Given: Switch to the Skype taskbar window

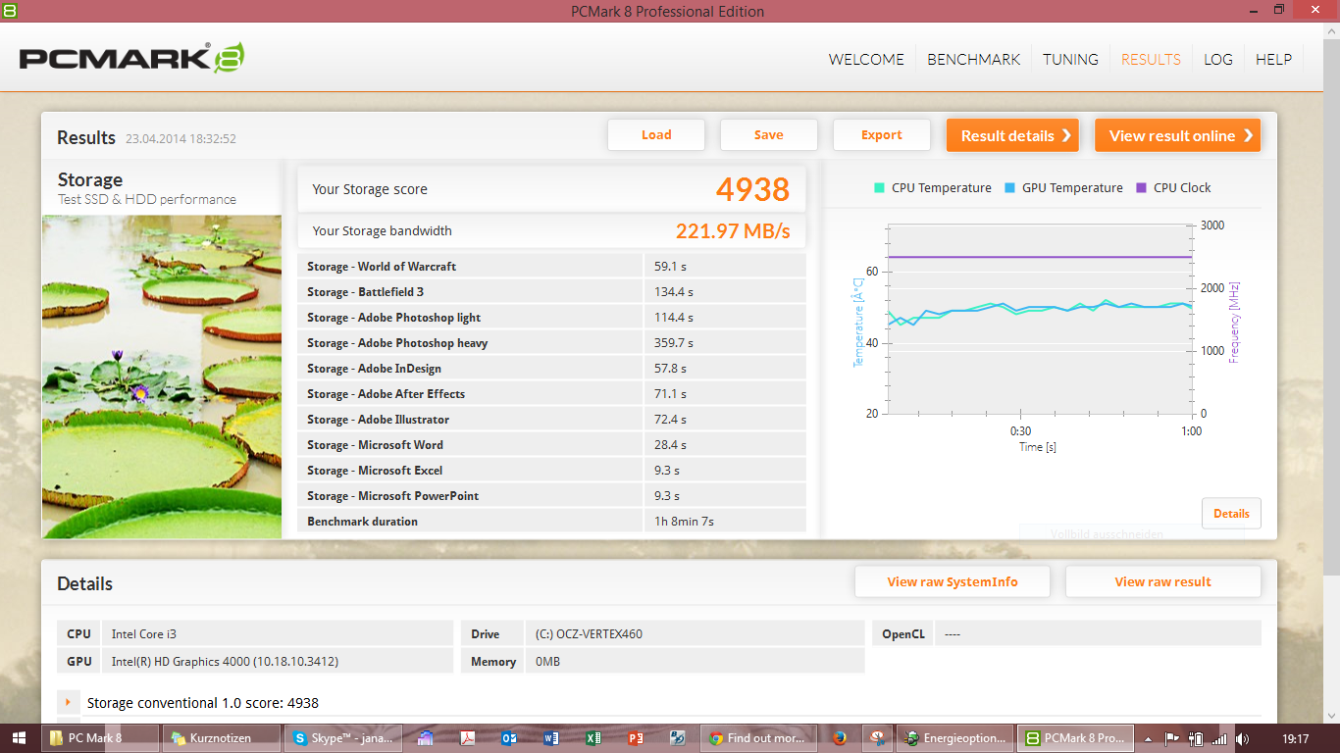Looking at the screenshot, I should click(x=344, y=738).
